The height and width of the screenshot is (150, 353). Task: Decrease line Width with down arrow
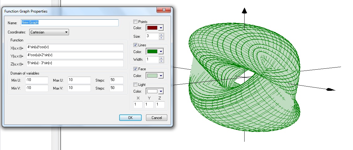161,61
